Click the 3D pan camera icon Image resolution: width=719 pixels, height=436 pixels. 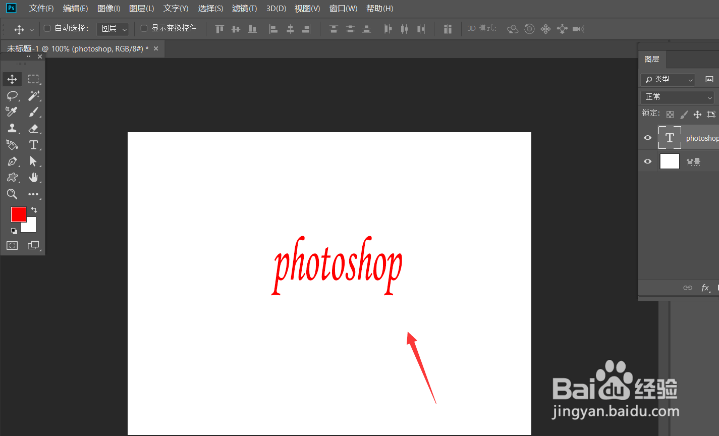point(545,29)
